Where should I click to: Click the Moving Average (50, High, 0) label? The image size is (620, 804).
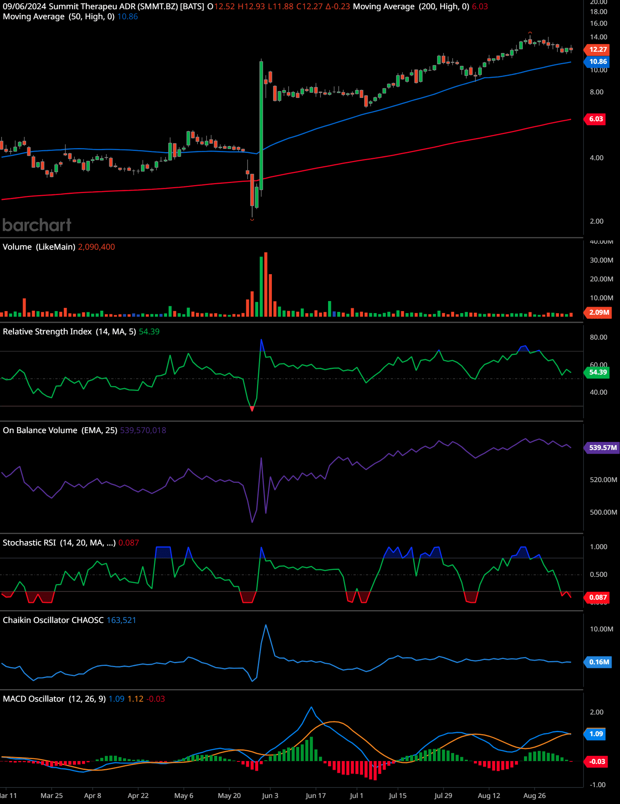click(59, 16)
